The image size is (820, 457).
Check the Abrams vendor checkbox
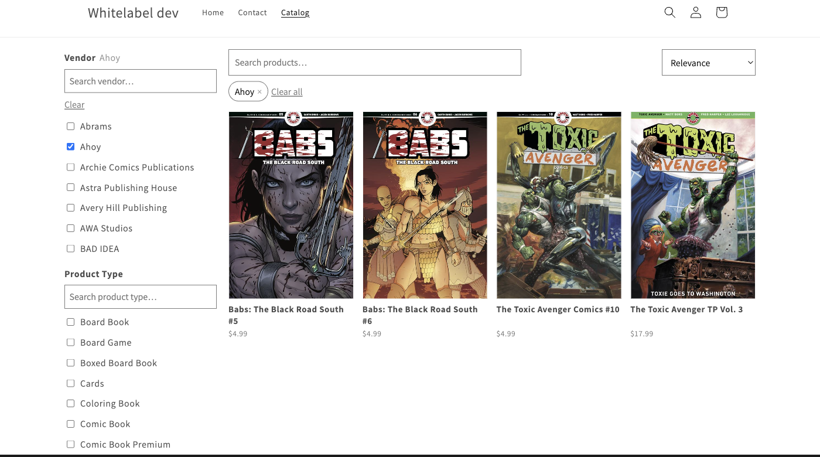pos(71,126)
